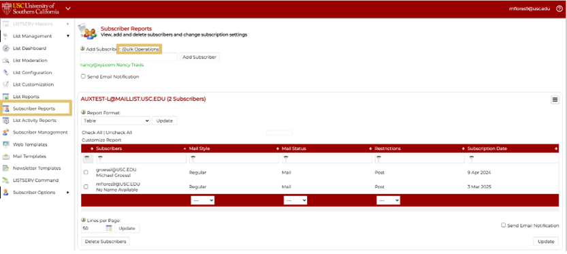Click the List Management sidebar icon

click(x=5, y=36)
